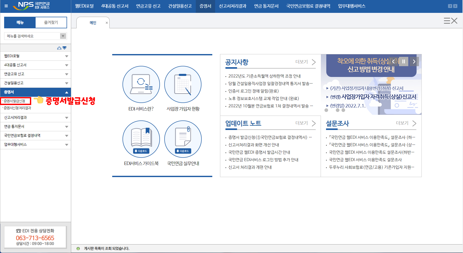Expand 신고서처리결과 in the side menu
The image size is (463, 253).
tap(36, 118)
